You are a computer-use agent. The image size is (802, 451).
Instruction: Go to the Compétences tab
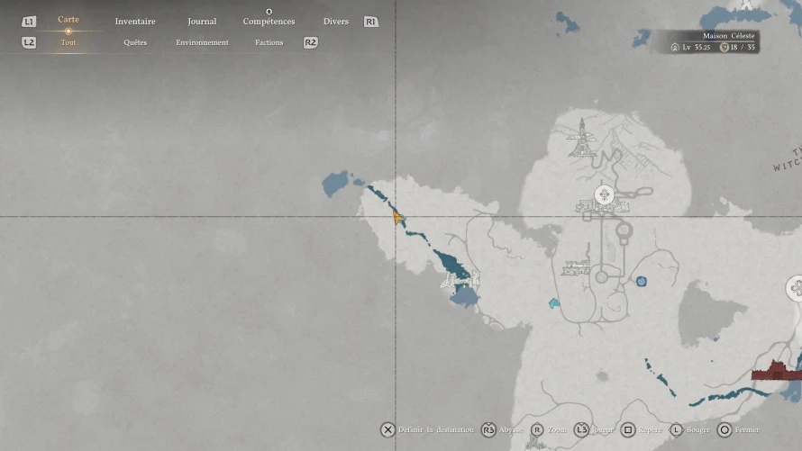coord(269,22)
